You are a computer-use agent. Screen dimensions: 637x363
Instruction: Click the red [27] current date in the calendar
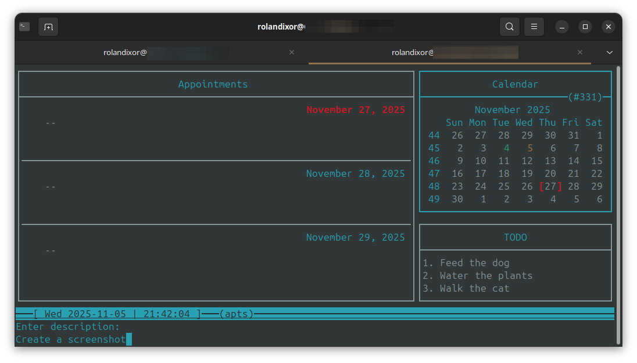(x=550, y=186)
